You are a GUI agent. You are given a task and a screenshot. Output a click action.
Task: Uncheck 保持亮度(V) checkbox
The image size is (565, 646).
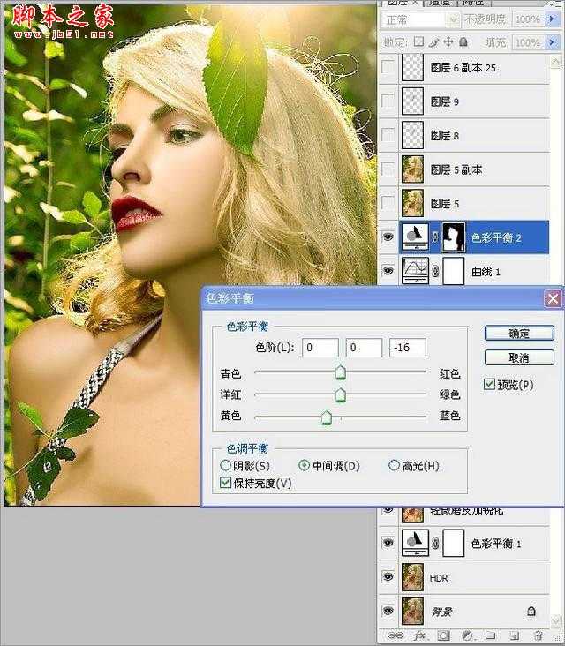point(225,483)
